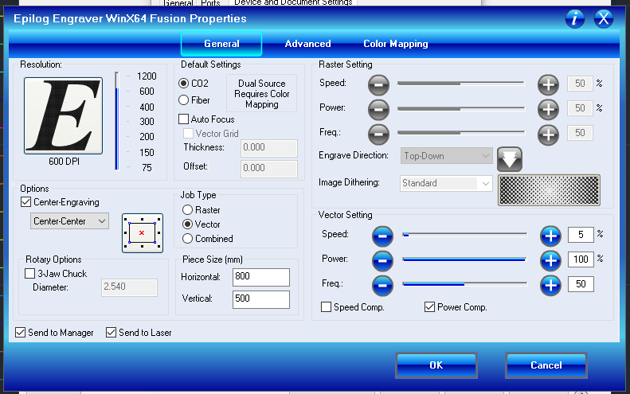Click the vector speed slider track

click(x=464, y=235)
